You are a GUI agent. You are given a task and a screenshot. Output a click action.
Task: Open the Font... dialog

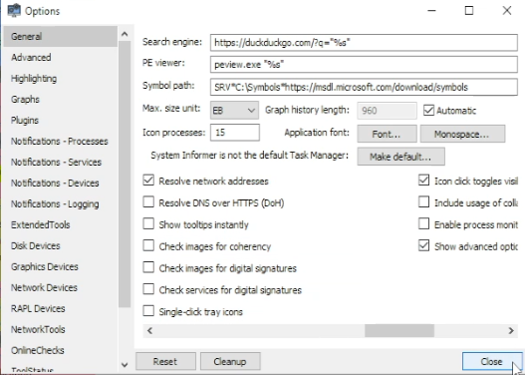(387, 134)
